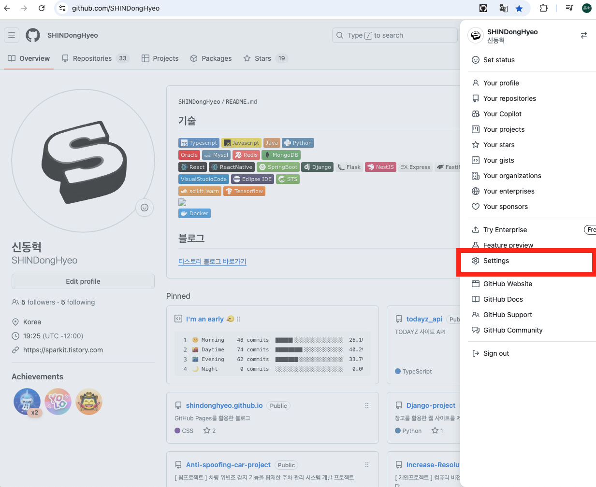The width and height of the screenshot is (596, 487).
Task: Open the 5 following link
Action: click(78, 302)
